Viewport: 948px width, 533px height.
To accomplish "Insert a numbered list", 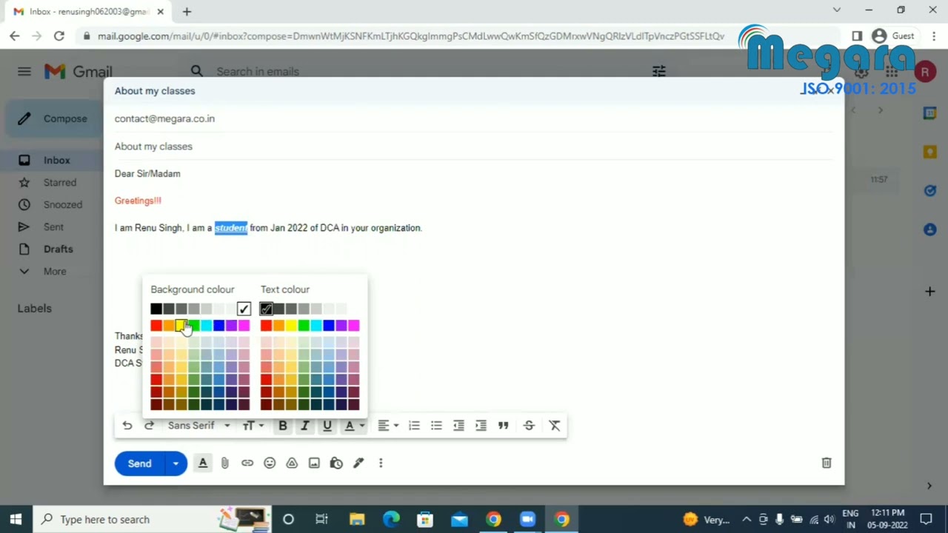I will pos(414,426).
